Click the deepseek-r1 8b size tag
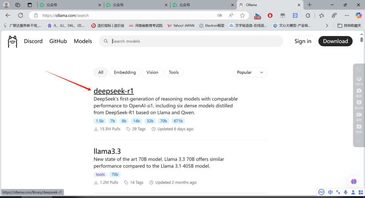 pos(124,121)
